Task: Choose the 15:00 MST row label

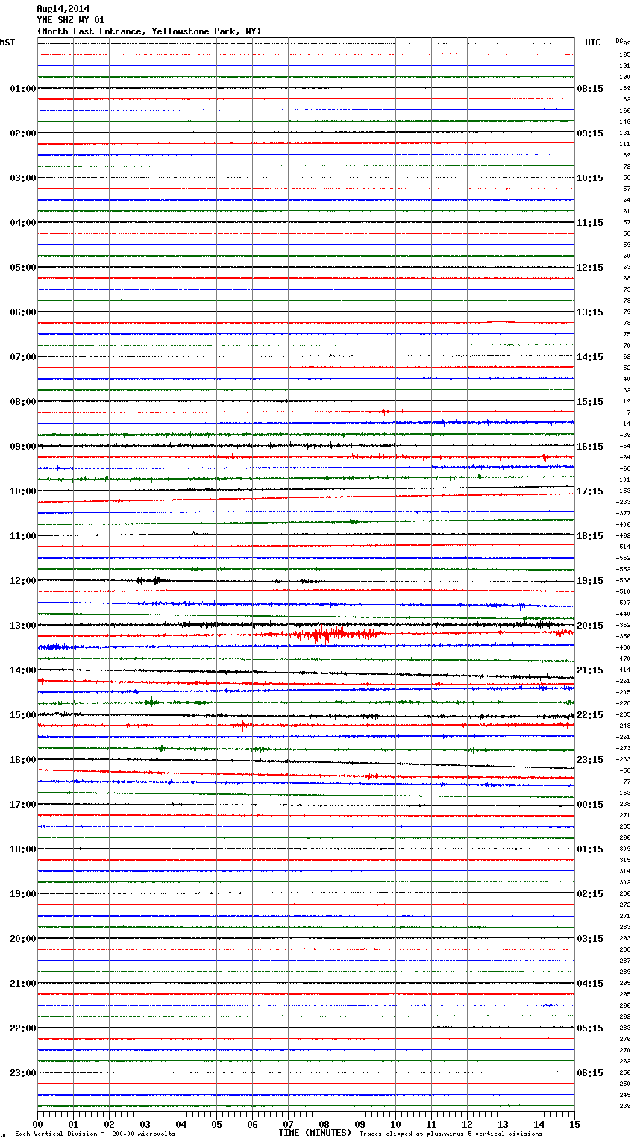Action: click(x=23, y=715)
